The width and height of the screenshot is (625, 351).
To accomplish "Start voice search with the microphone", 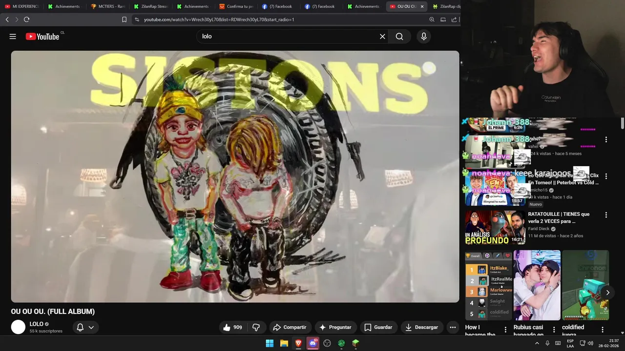I will coord(424,37).
